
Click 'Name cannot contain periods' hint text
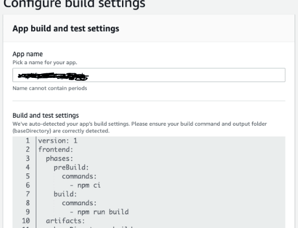(x=50, y=88)
